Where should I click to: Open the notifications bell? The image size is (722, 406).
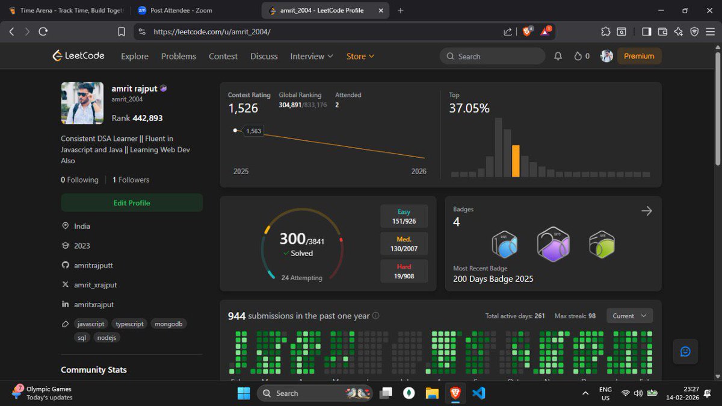[x=558, y=56]
